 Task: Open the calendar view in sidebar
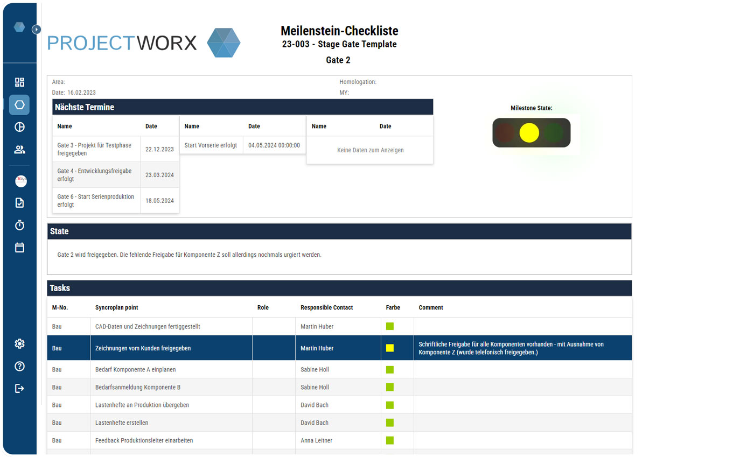[19, 247]
